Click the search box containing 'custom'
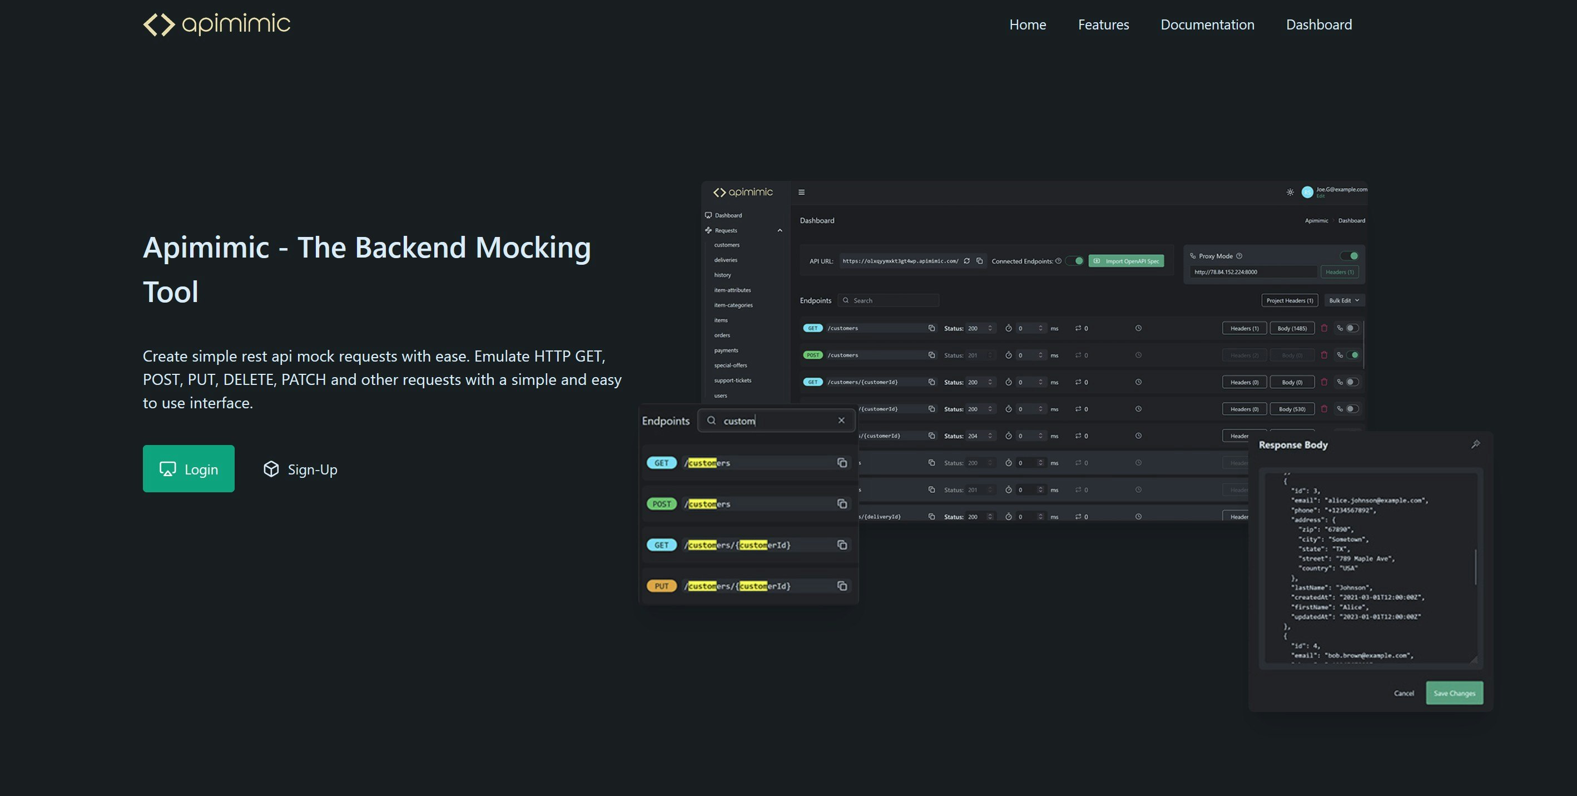The image size is (1577, 796). (x=776, y=420)
